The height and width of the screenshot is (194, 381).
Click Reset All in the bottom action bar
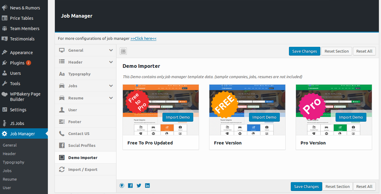(364, 186)
